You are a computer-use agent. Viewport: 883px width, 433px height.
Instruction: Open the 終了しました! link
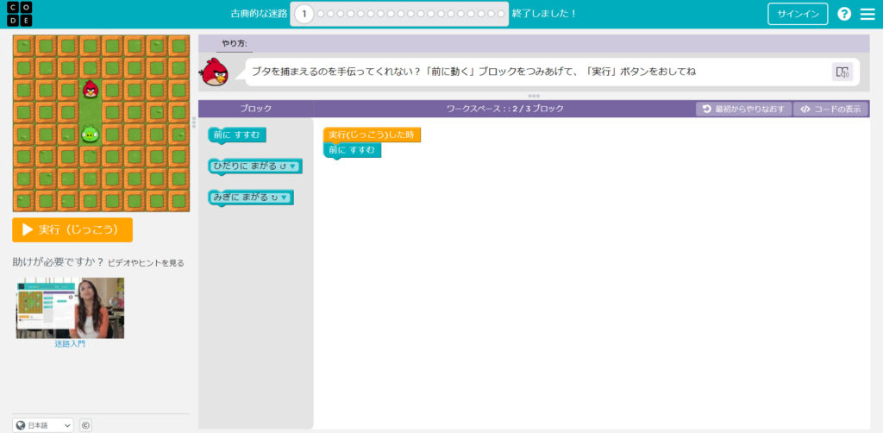click(x=544, y=14)
